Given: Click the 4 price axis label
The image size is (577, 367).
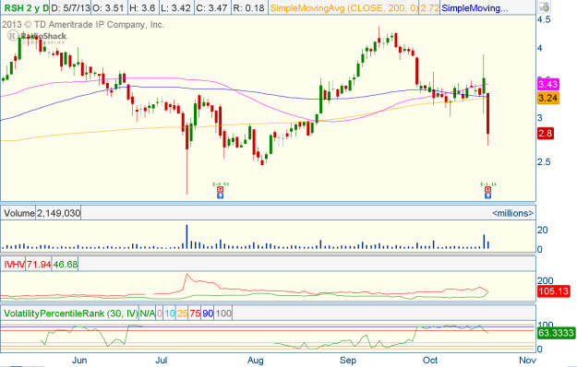Looking at the screenshot, I should coord(540,48).
